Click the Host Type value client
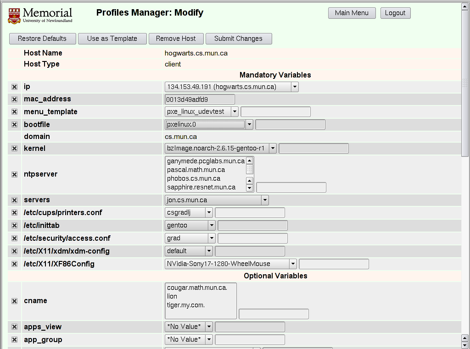This screenshot has height=349, width=470. point(173,64)
